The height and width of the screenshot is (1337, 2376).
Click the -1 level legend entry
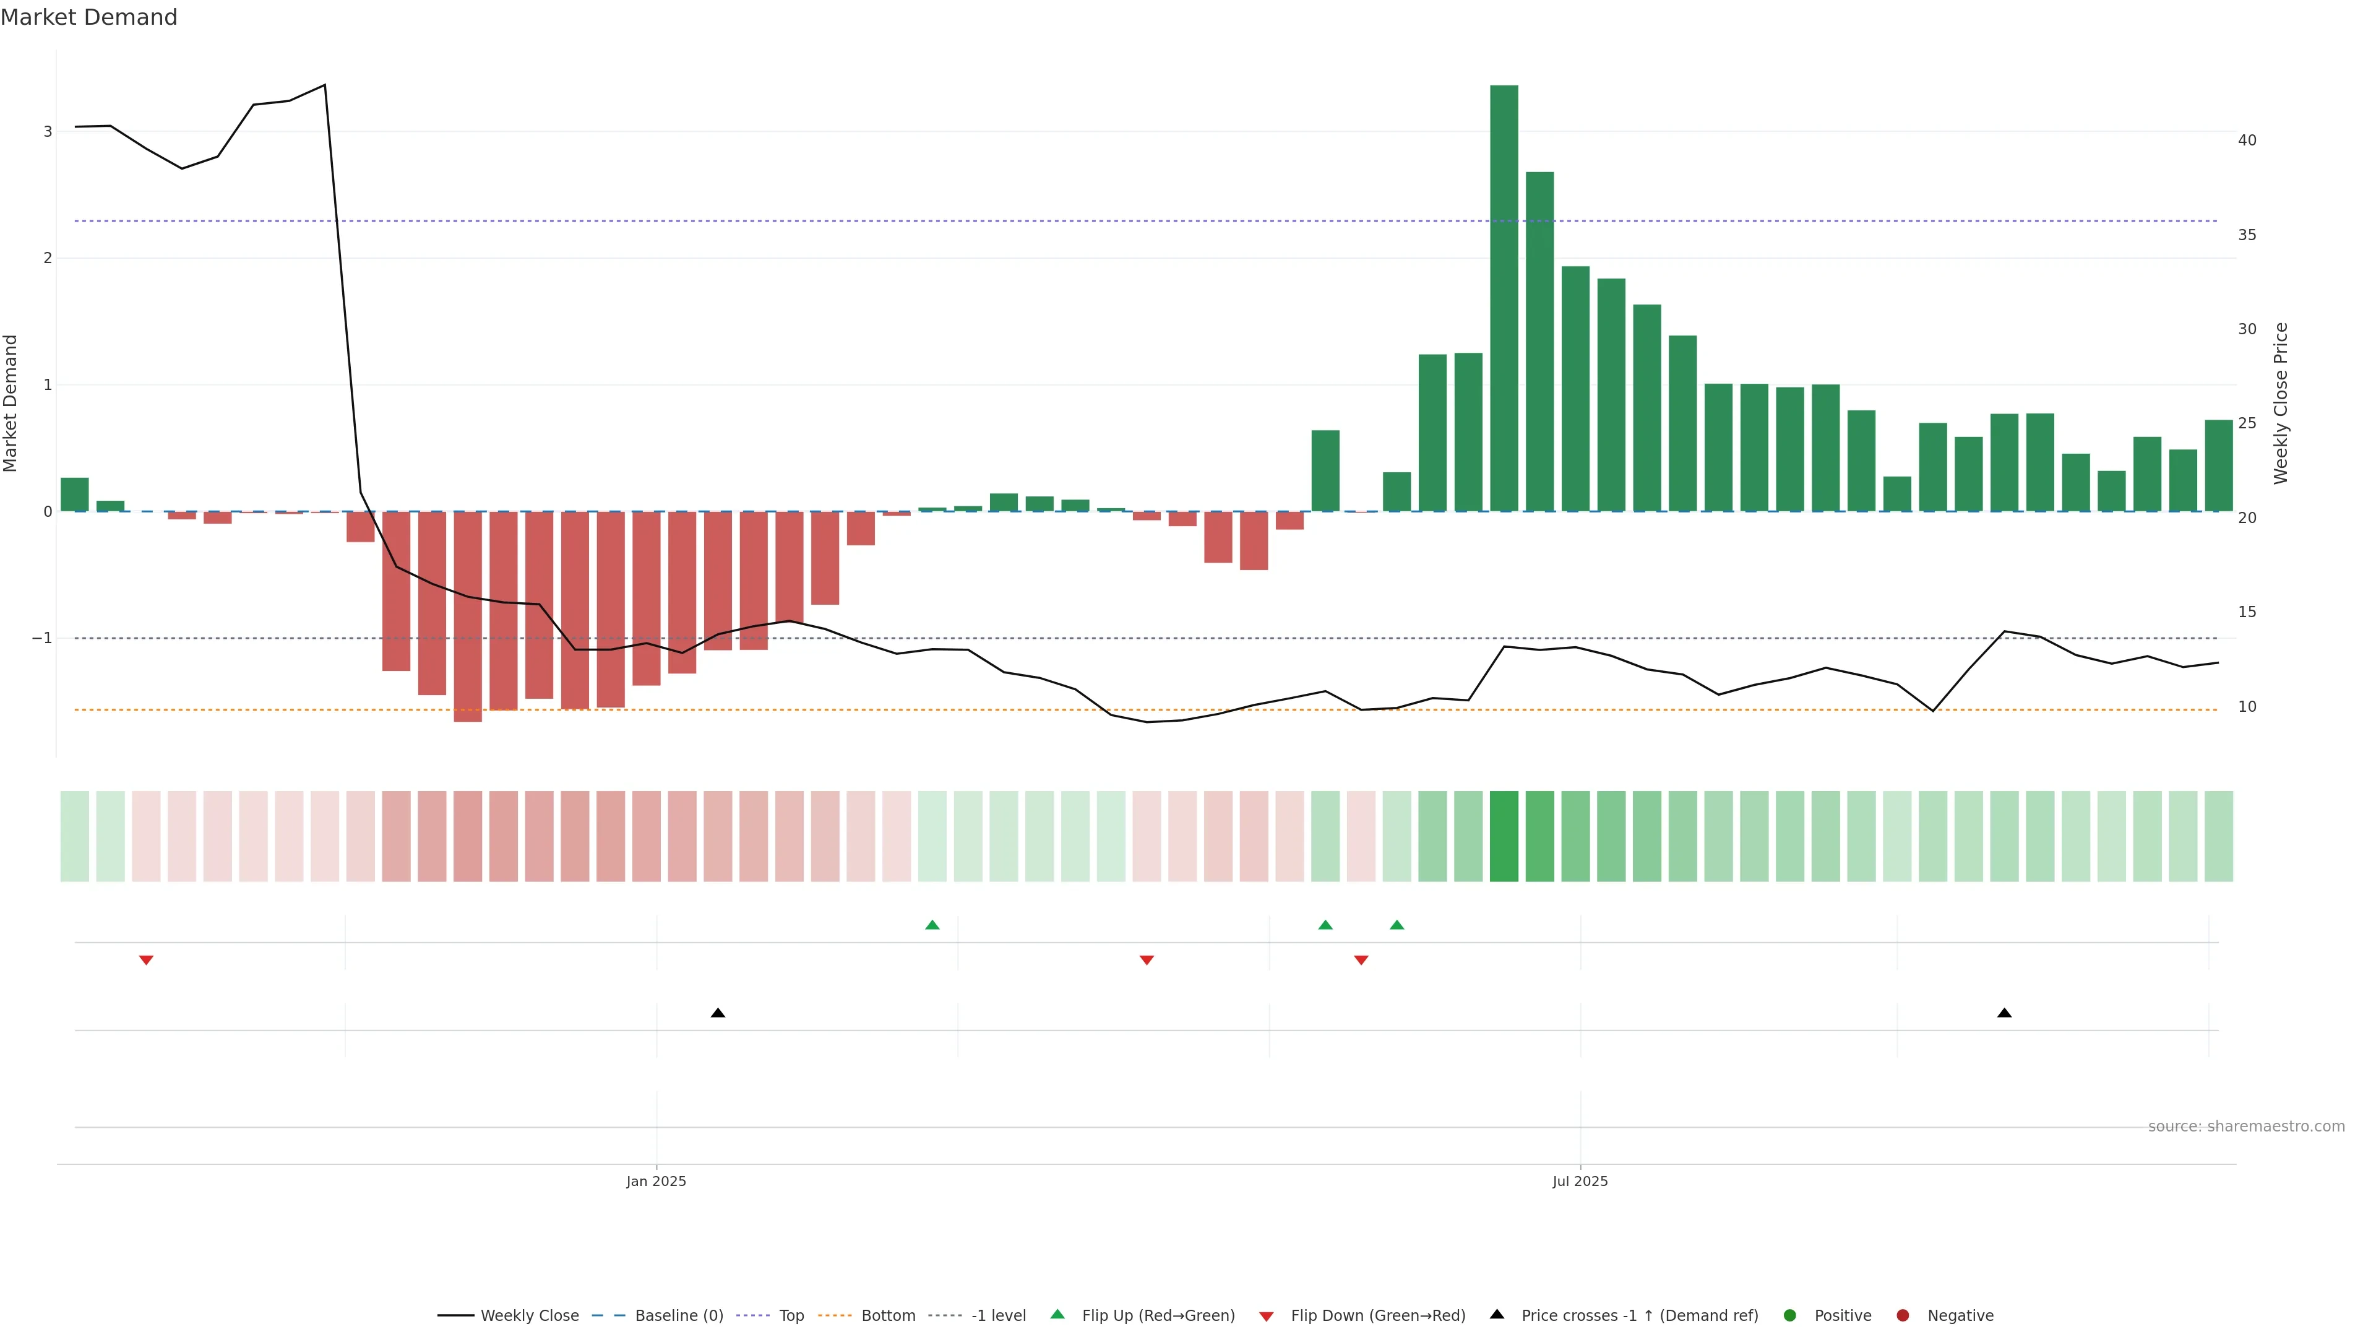(x=998, y=1316)
